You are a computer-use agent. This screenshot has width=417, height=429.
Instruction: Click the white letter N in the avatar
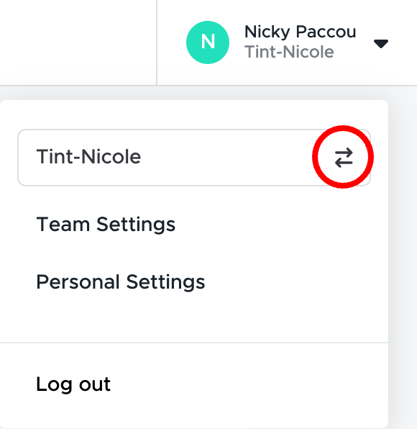[208, 42]
